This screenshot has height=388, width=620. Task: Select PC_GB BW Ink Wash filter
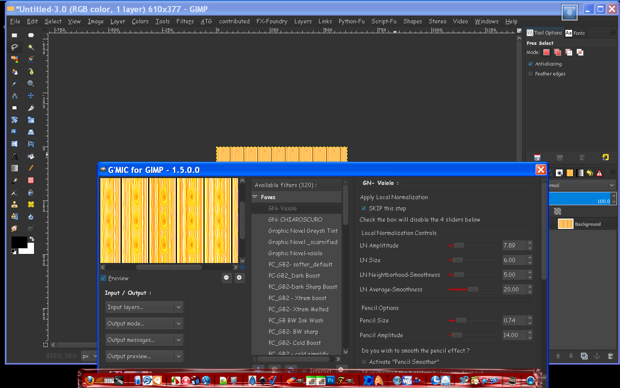(296, 320)
